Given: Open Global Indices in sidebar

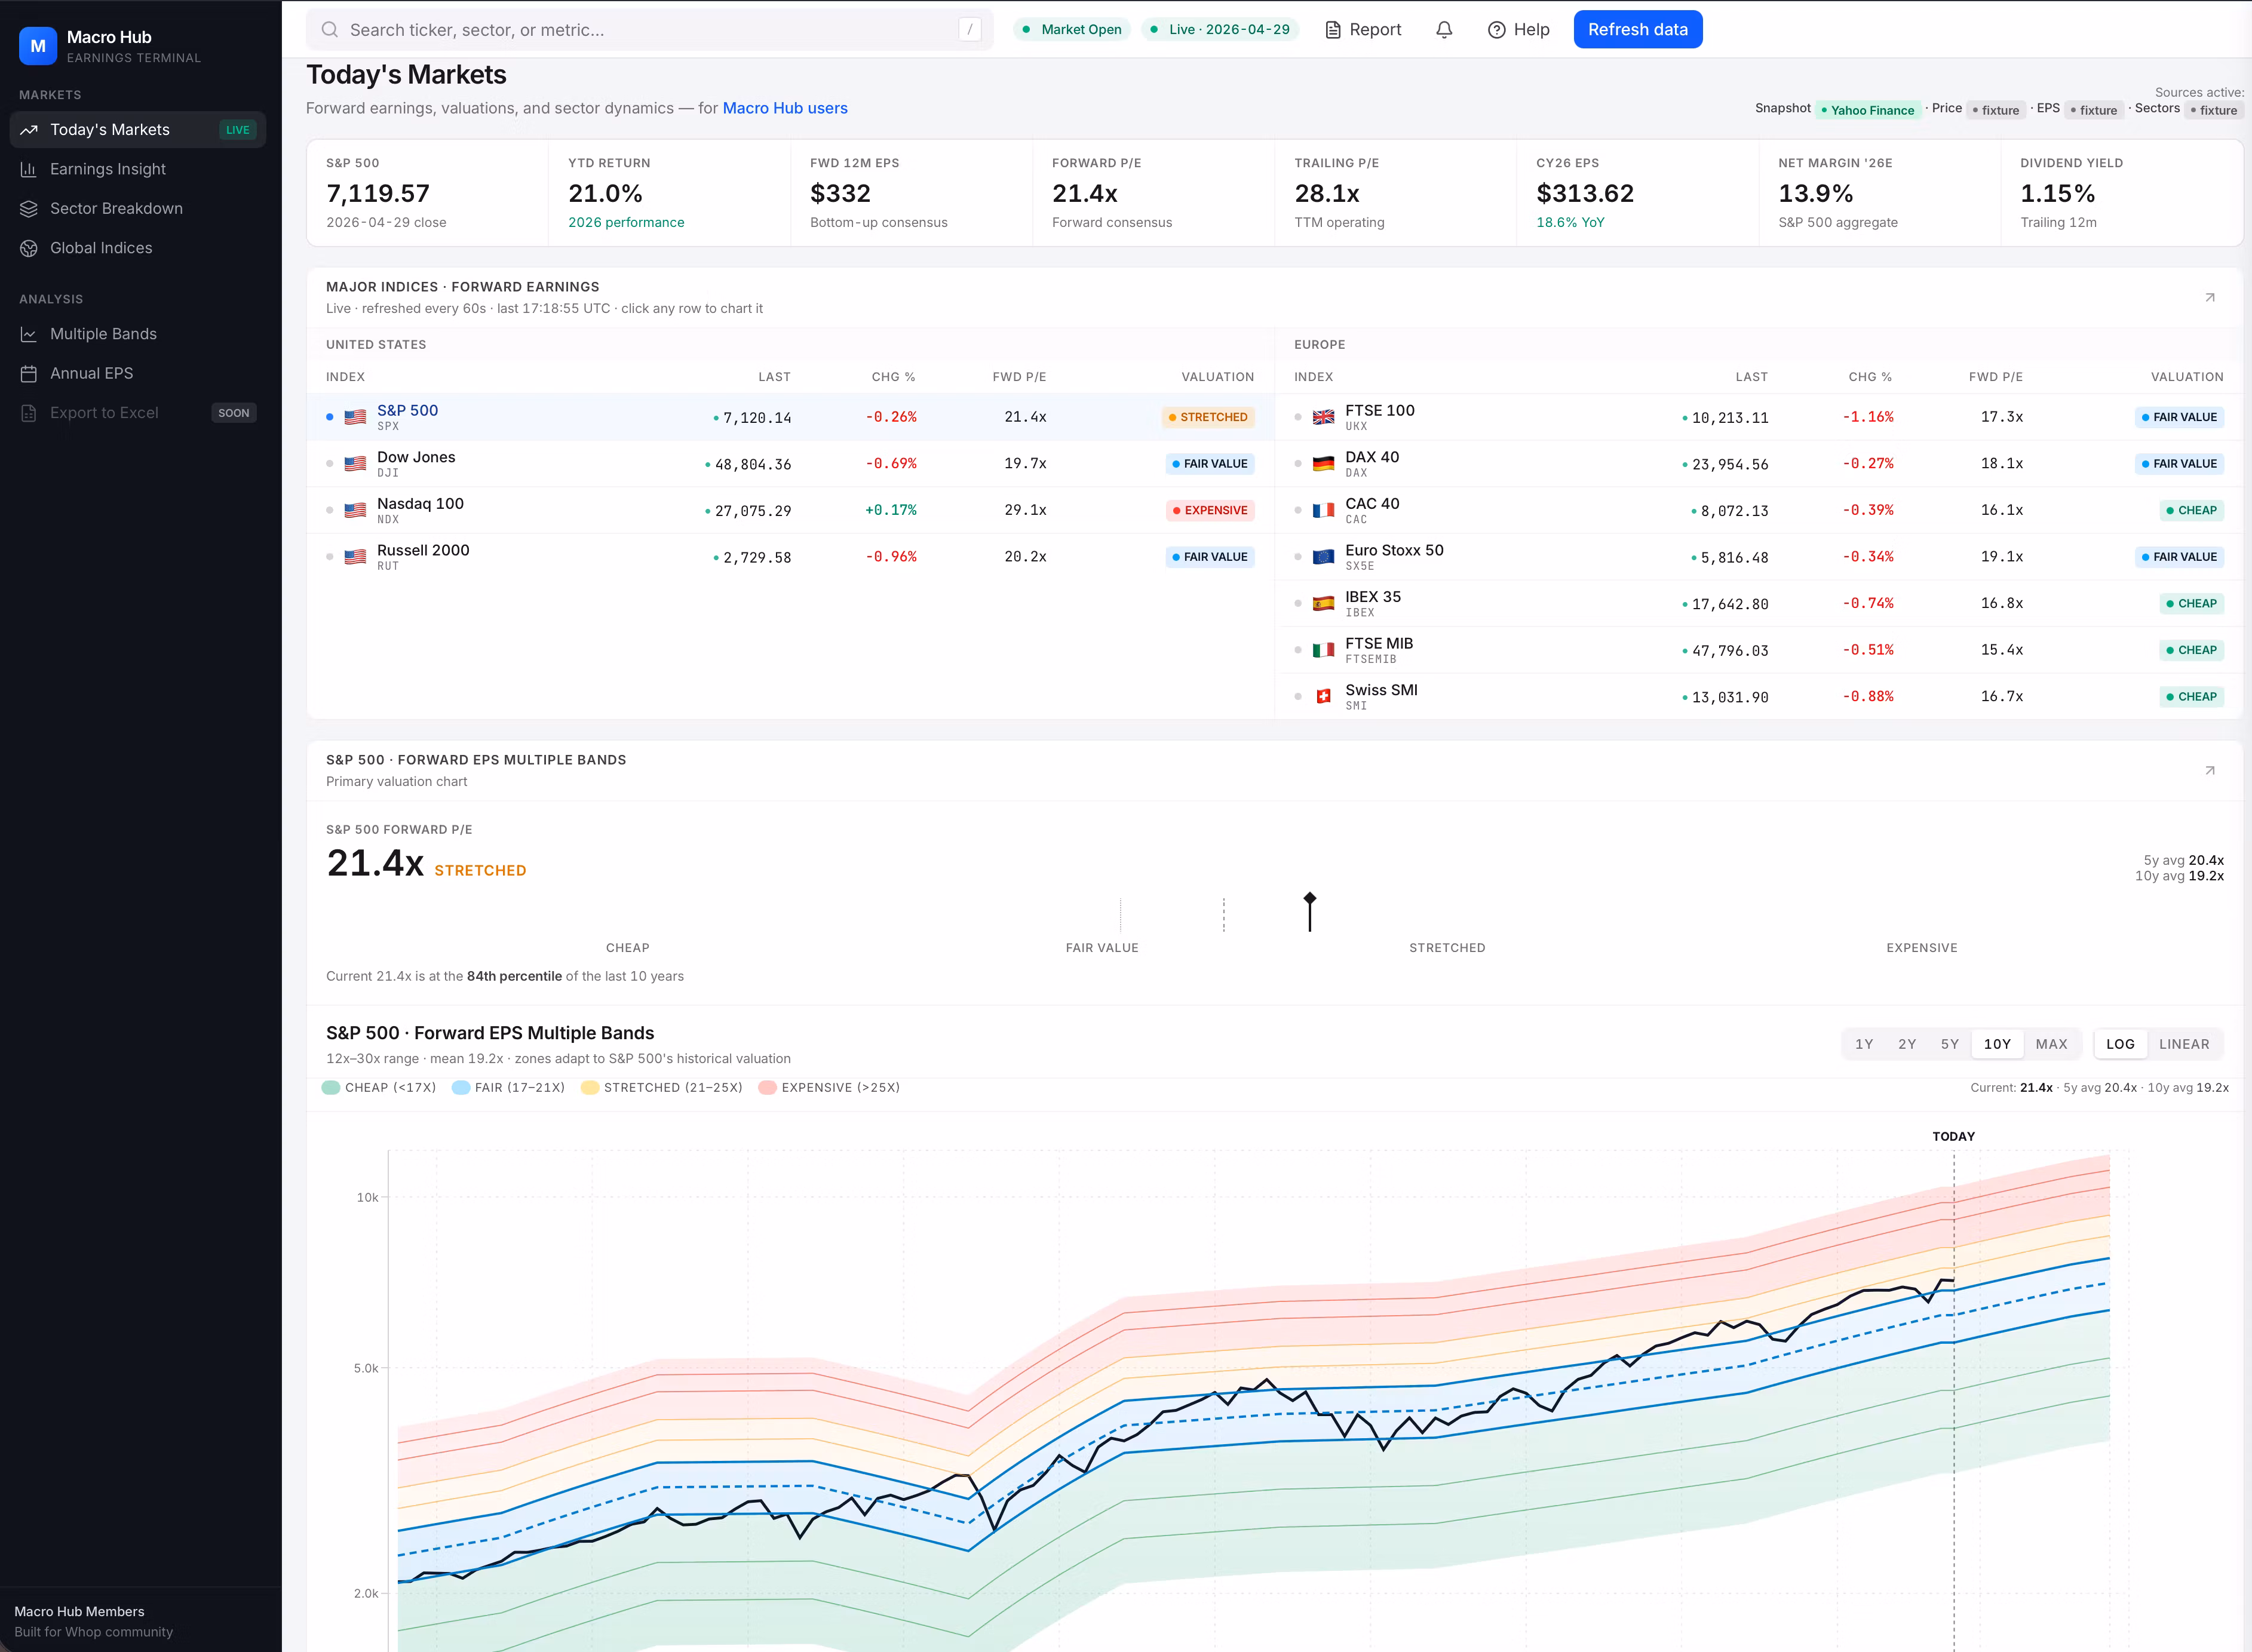Looking at the screenshot, I should [138, 248].
